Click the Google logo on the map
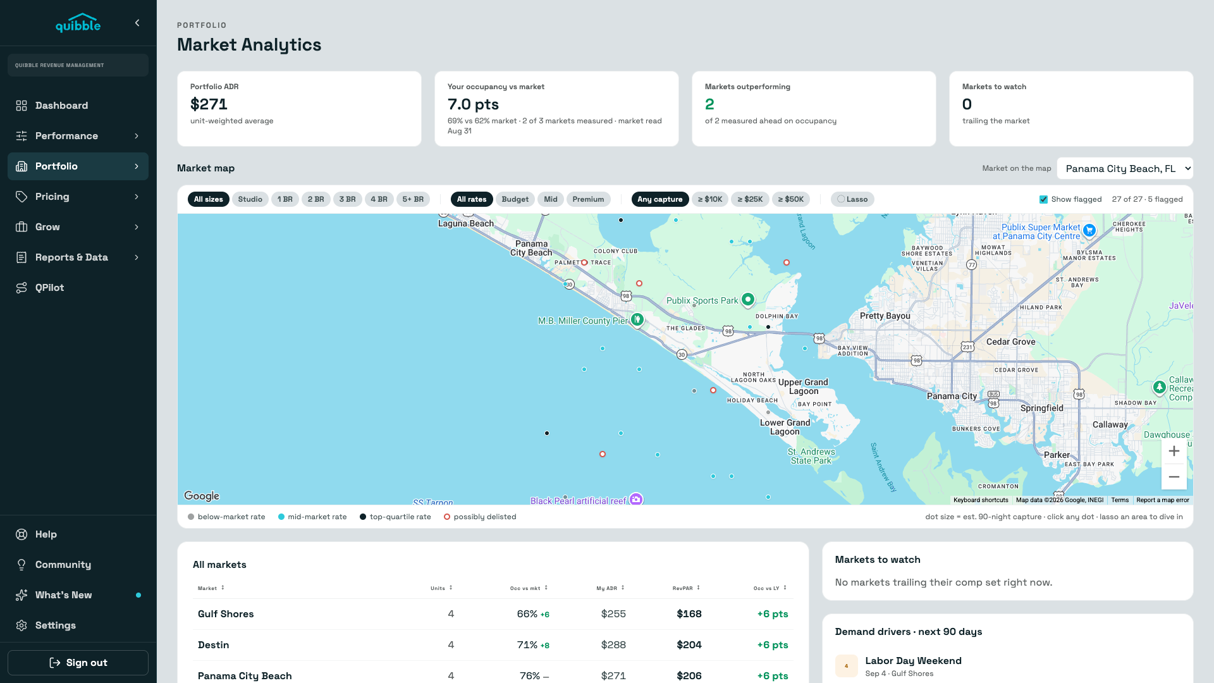 202,496
